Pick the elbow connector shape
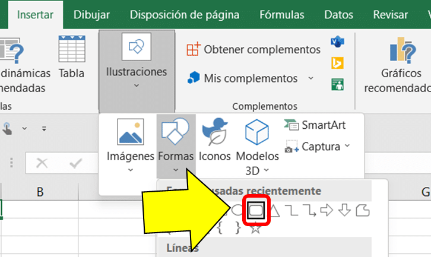 291,210
